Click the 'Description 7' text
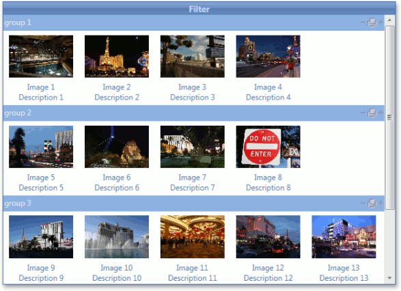This screenshot has height=291, width=401. 193,188
